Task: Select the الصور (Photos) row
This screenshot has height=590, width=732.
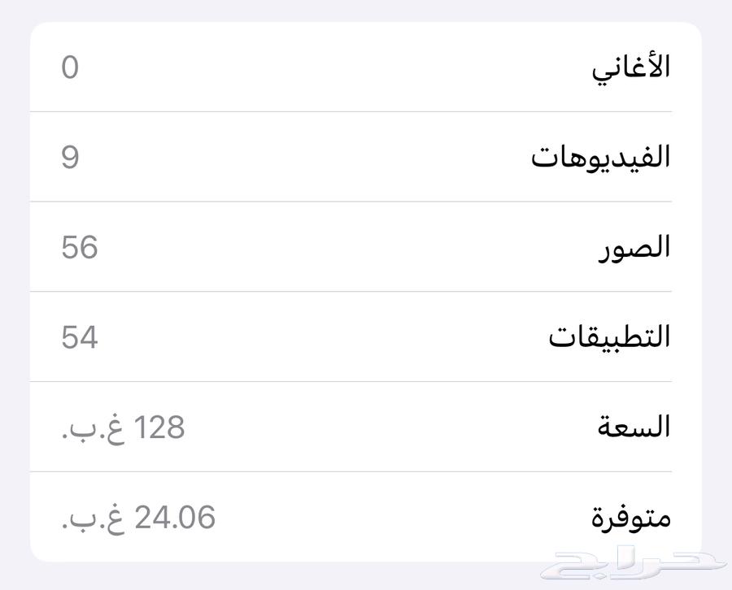Action: point(366,247)
